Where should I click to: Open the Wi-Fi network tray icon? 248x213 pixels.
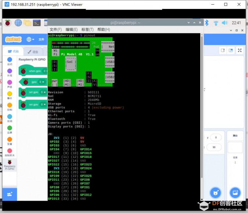pyautogui.click(x=216, y=23)
